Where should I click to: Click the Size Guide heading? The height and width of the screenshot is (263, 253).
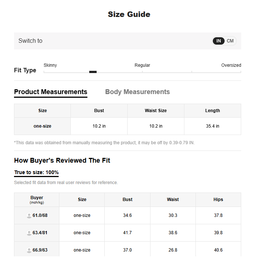[x=129, y=14]
